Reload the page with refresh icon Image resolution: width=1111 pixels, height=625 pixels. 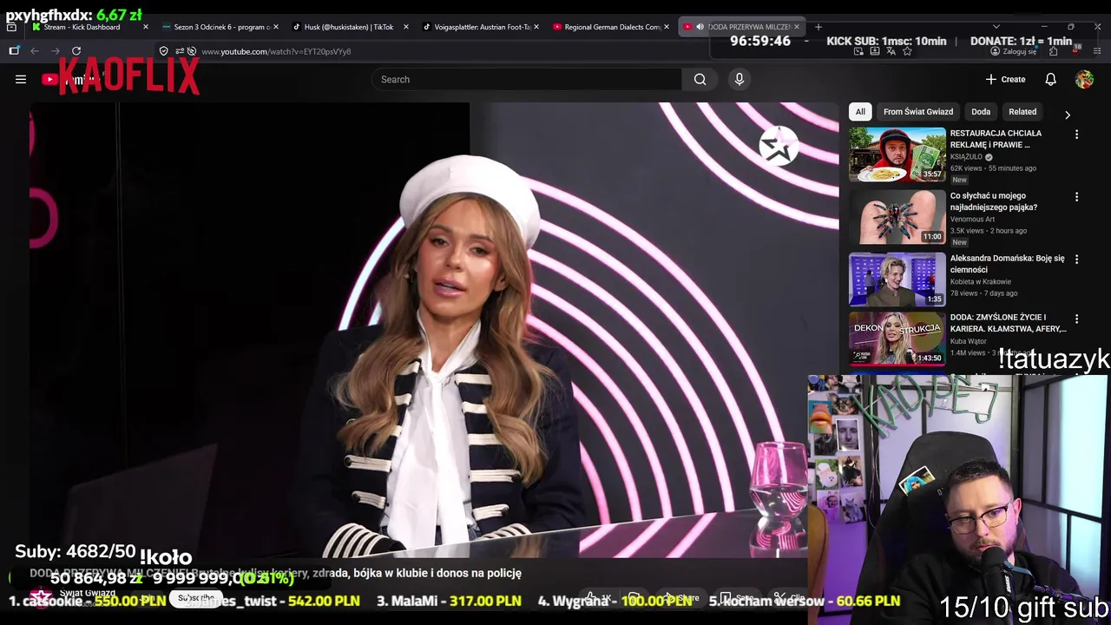coord(76,51)
